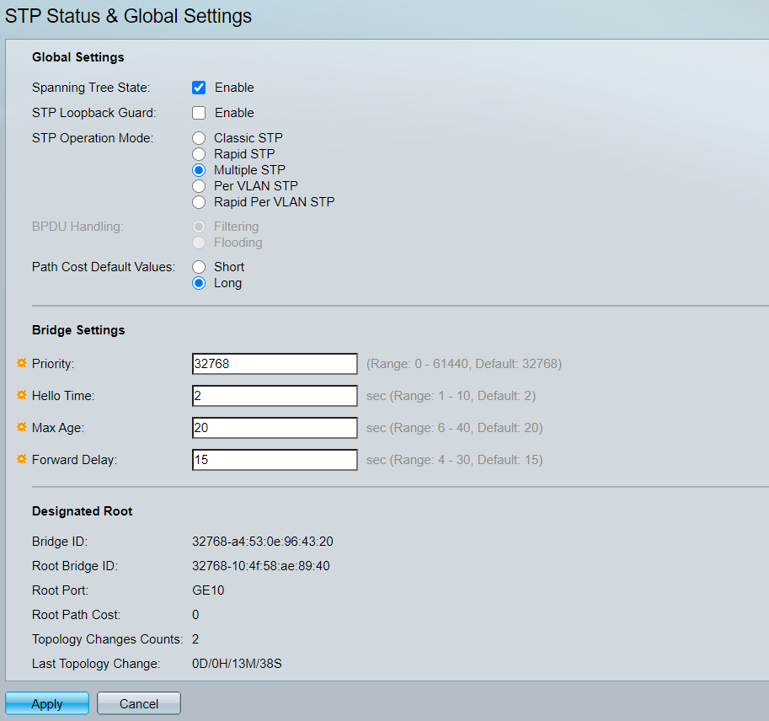Click the STP Status & Global Settings title
Screen dimensions: 769x721
128,16
